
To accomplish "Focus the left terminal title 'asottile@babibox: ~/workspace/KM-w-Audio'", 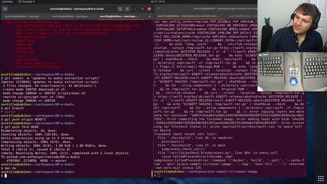I will 77,9.
